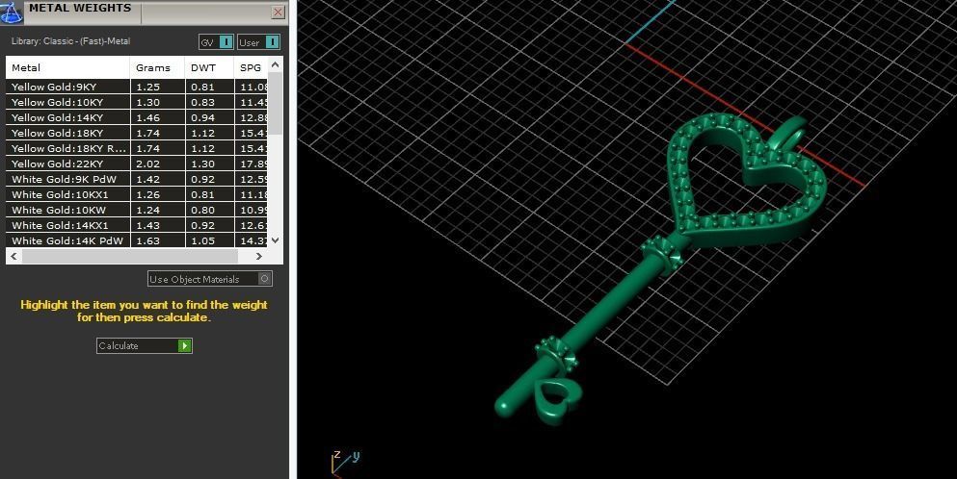
Task: Select the White Gold:14K PdW row
Action: tap(137, 240)
